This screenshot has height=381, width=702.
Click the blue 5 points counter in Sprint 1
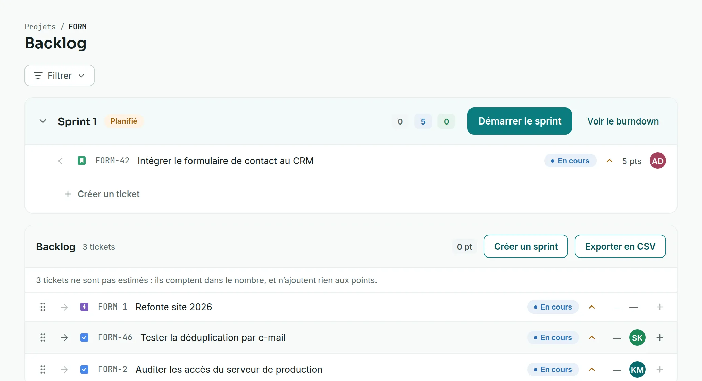pos(423,121)
